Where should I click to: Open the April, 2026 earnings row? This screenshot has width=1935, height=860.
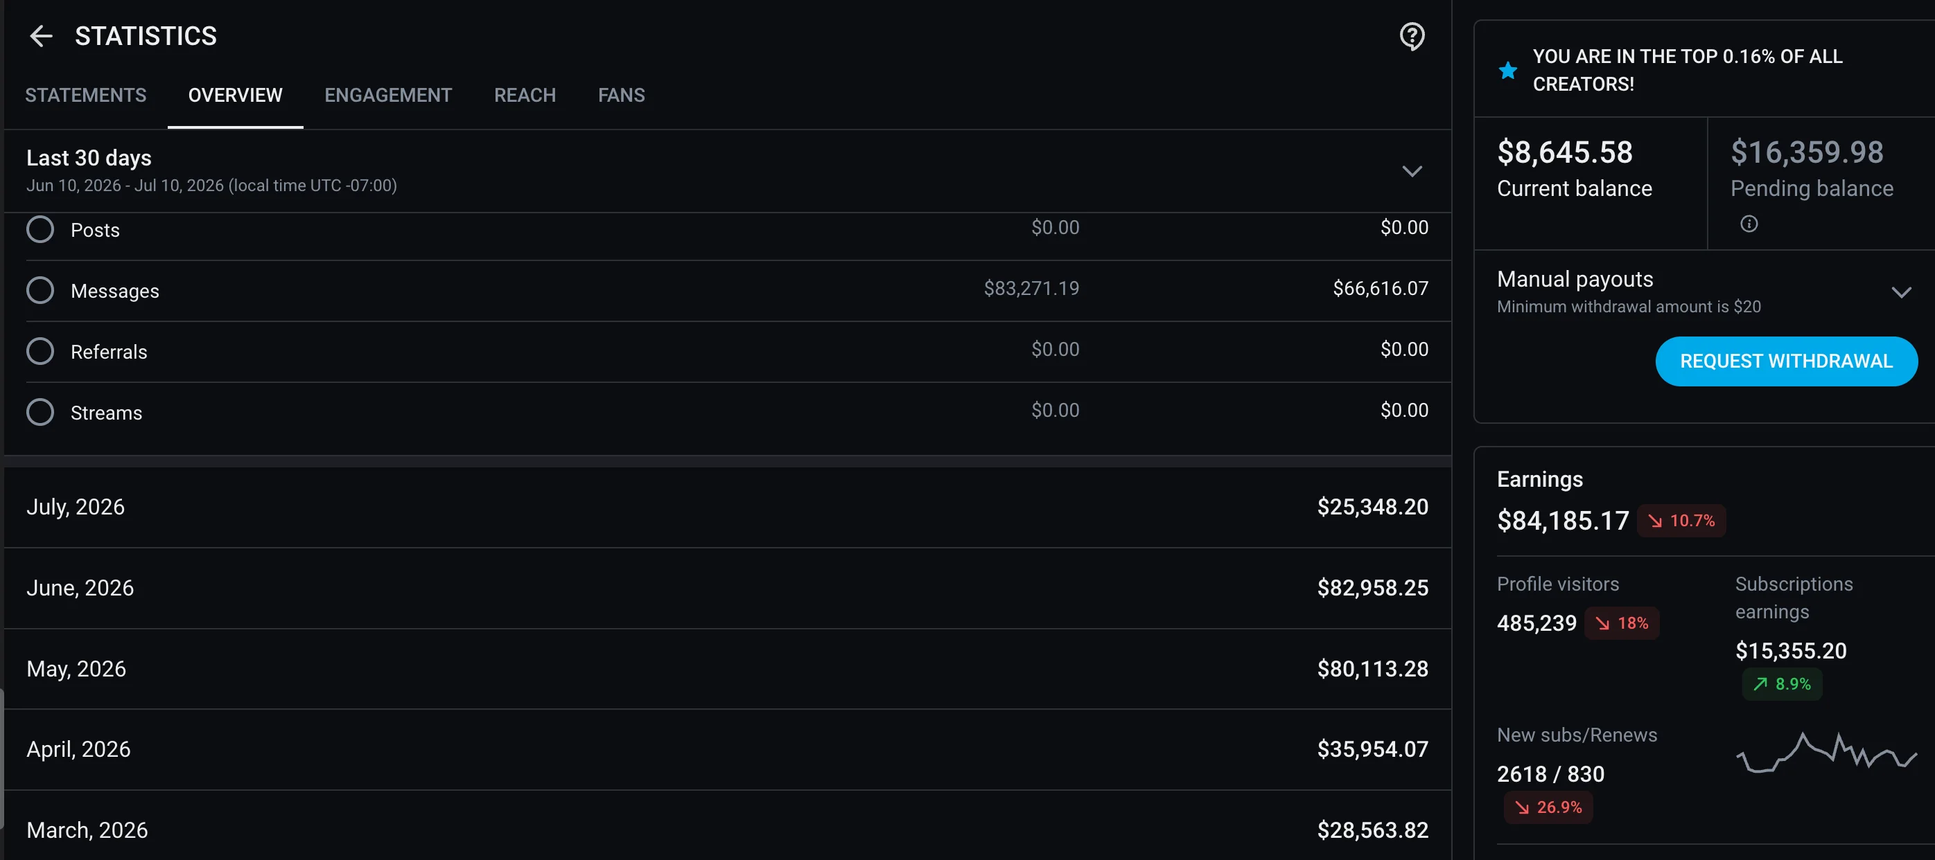coord(727,750)
